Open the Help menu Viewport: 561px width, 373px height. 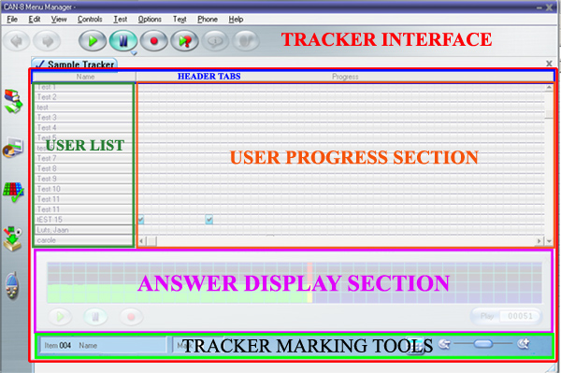click(236, 20)
